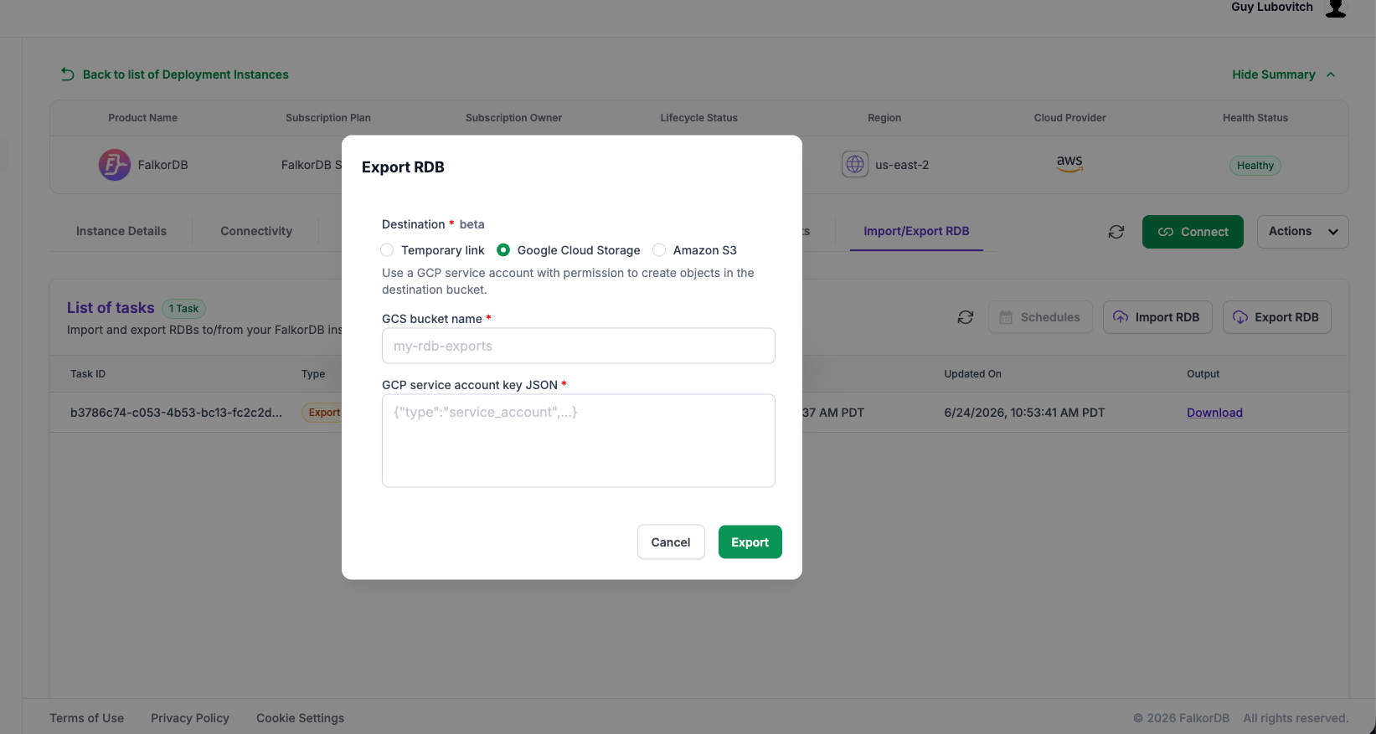Click the Connect button
This screenshot has width=1376, height=734.
point(1193,232)
